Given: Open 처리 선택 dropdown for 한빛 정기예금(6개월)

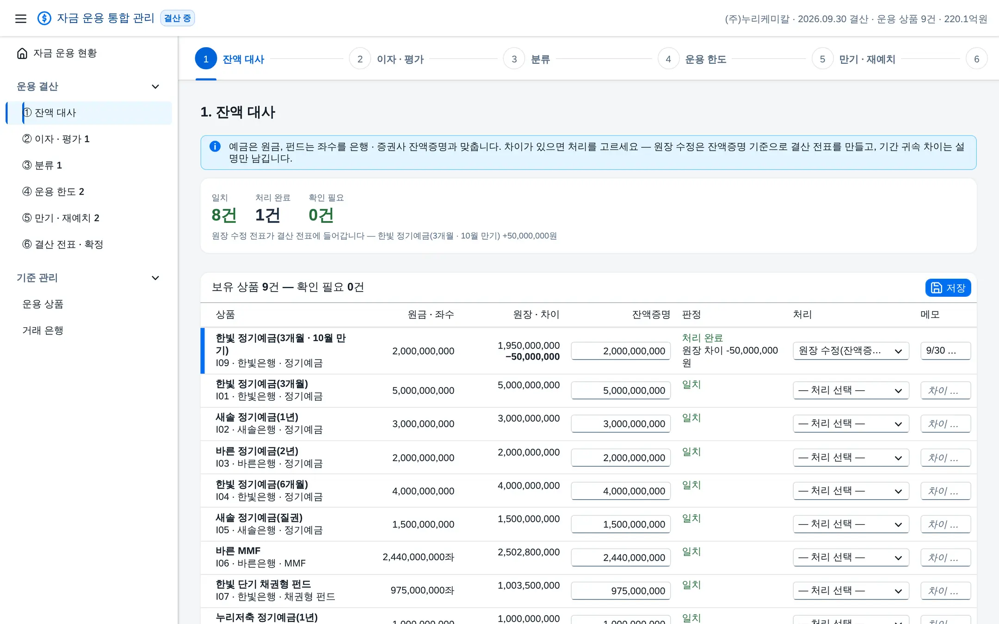Looking at the screenshot, I should pyautogui.click(x=851, y=491).
